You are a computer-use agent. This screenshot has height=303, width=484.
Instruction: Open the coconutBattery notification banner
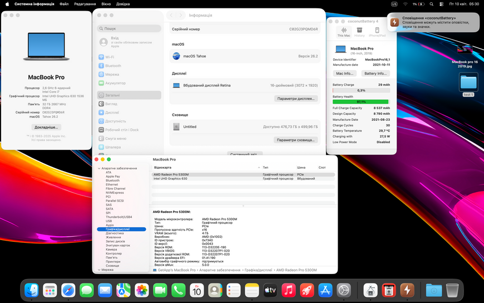coord(433,22)
